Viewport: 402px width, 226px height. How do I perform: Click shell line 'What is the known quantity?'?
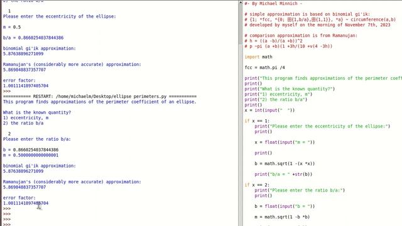pyautogui.click(x=37, y=112)
